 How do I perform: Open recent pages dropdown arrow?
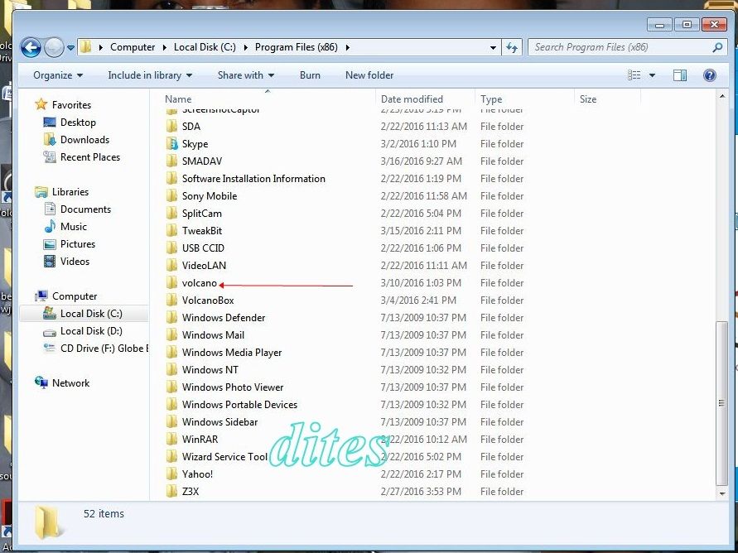click(x=70, y=47)
